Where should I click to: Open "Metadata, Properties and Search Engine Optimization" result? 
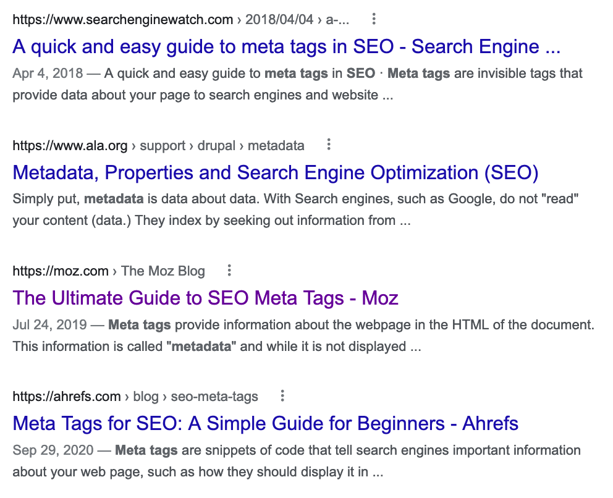275,172
